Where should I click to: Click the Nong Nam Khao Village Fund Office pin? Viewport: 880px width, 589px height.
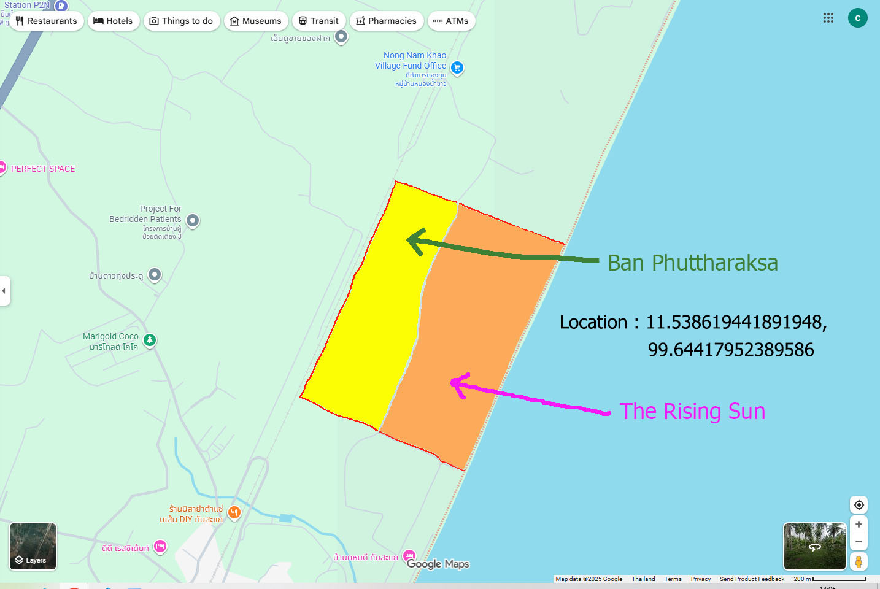[x=457, y=67]
